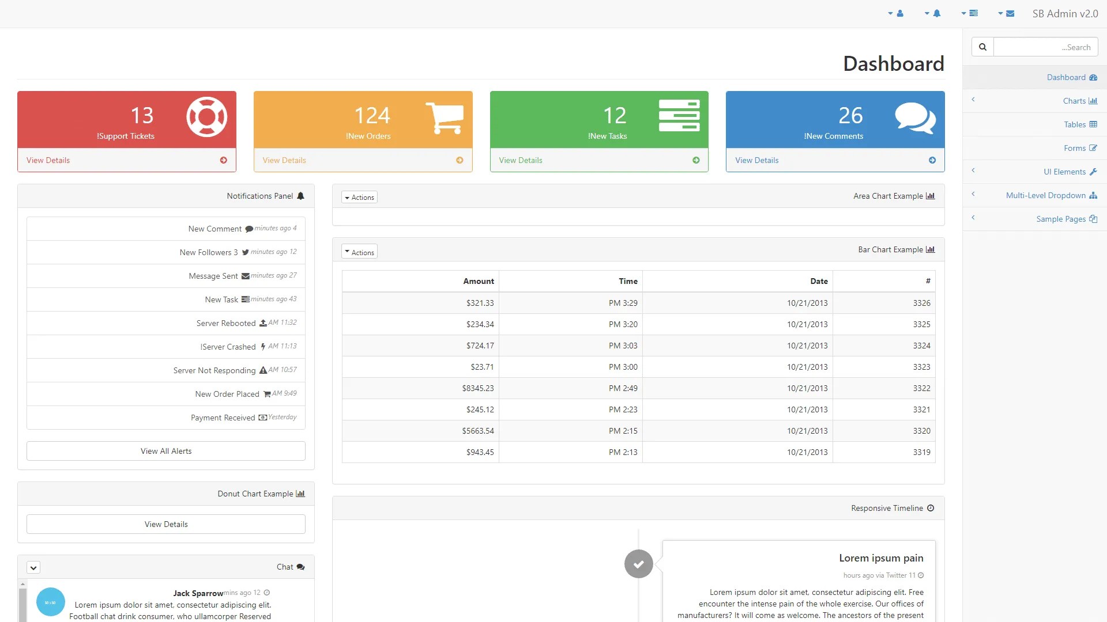The height and width of the screenshot is (622, 1107).
Task: Open the Server Crashed notification
Action: [x=166, y=347]
